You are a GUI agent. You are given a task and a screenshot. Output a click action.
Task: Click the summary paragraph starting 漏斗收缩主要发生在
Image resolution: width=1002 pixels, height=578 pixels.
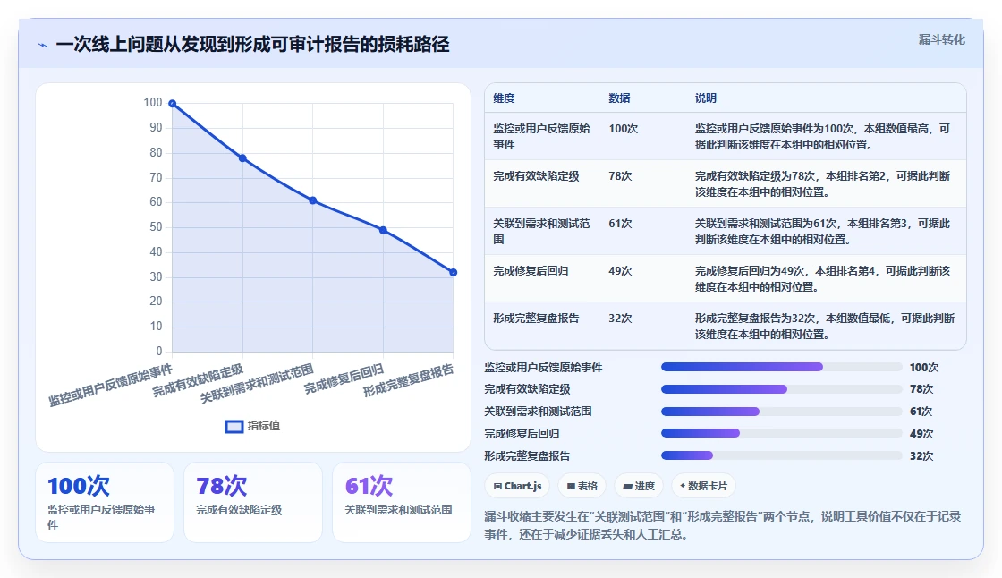point(723,525)
